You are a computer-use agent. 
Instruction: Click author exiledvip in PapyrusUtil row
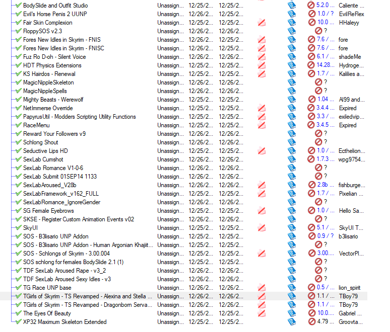coord(351,117)
